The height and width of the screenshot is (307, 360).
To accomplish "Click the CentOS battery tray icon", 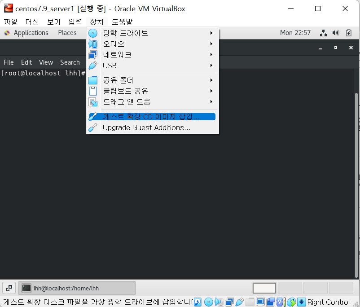I will pyautogui.click(x=348, y=33).
